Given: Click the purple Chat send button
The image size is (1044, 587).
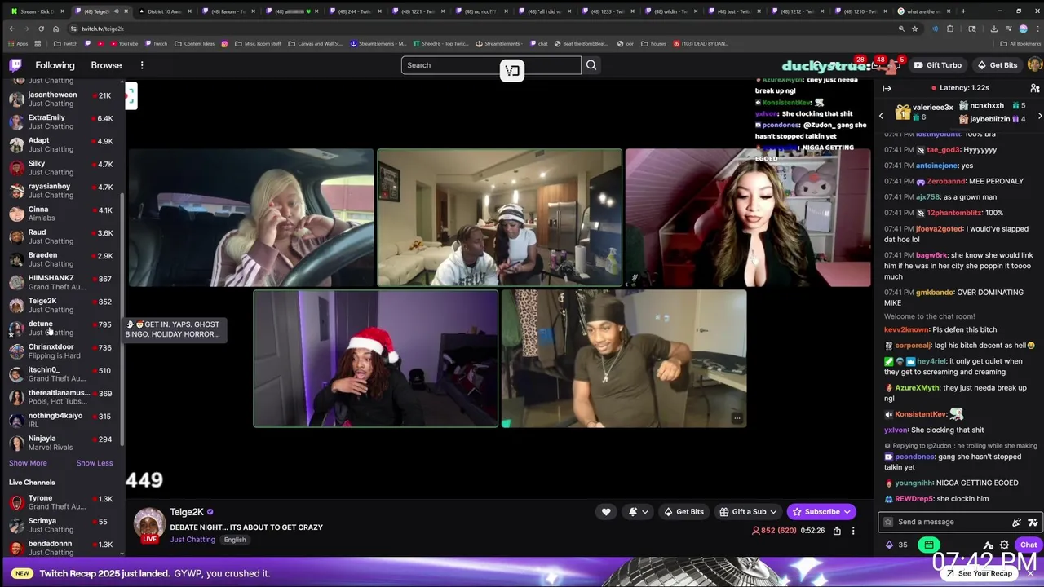Looking at the screenshot, I should [1028, 545].
